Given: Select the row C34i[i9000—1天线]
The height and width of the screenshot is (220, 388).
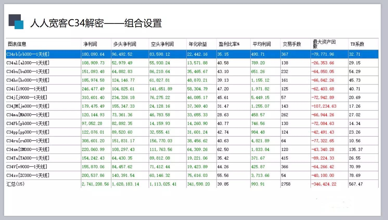Looking at the screenshot, I should tap(192, 89).
